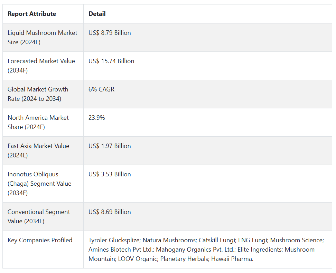The image size is (336, 273).
Task: Select the Forecasted Market Value (2034F) cell
Action: 41,66
